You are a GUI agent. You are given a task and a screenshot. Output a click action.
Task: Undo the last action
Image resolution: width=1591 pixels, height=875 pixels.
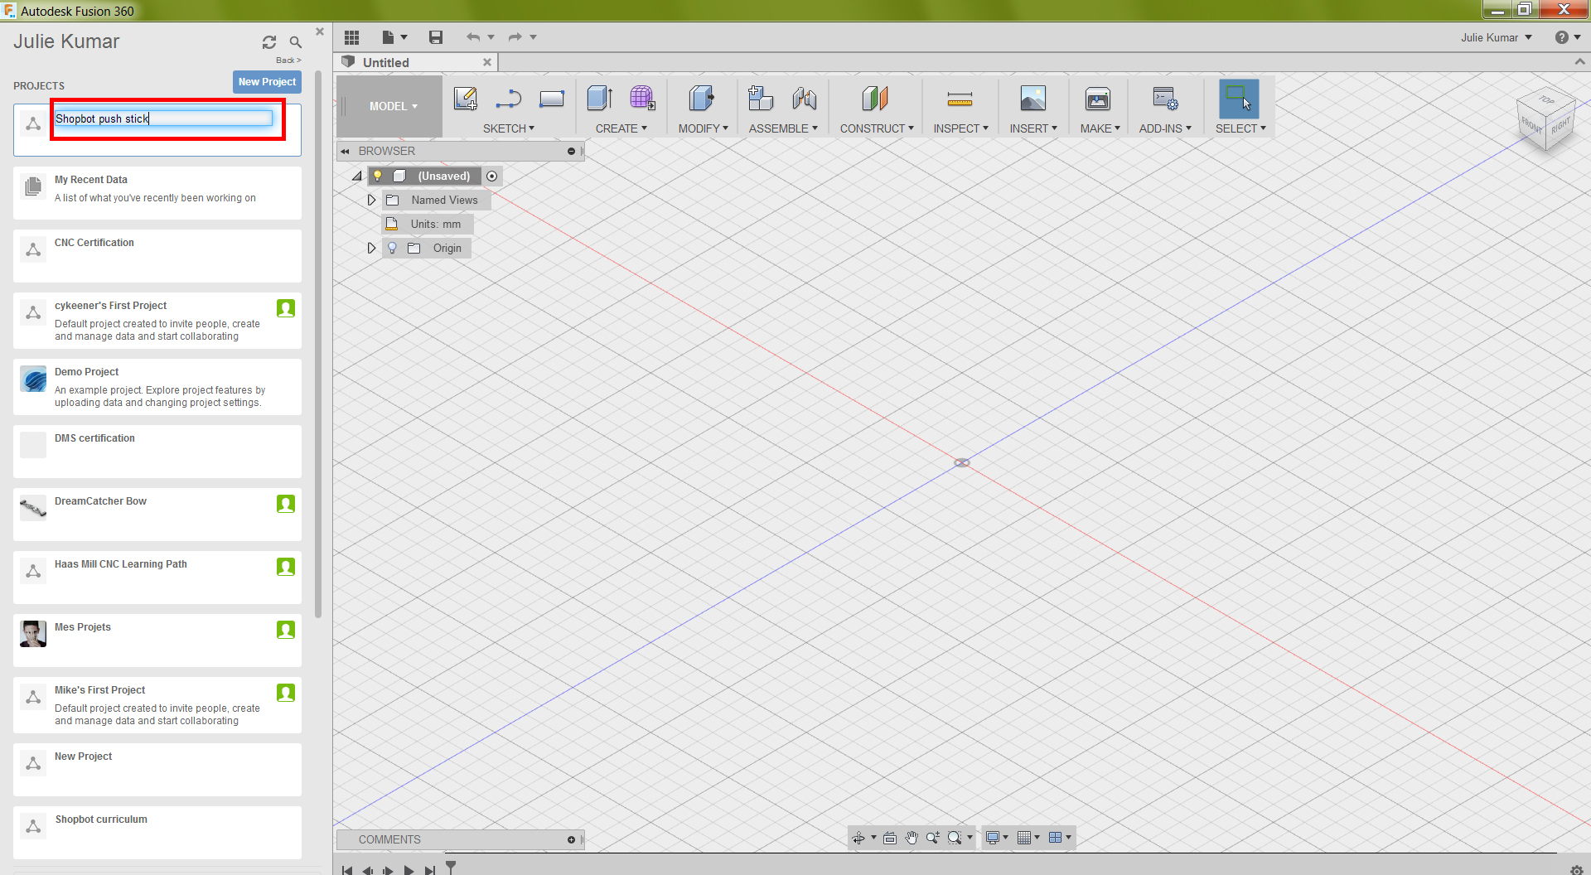(x=473, y=37)
